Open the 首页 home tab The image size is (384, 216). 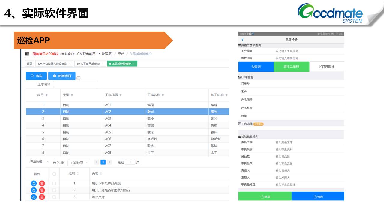pyautogui.click(x=29, y=64)
